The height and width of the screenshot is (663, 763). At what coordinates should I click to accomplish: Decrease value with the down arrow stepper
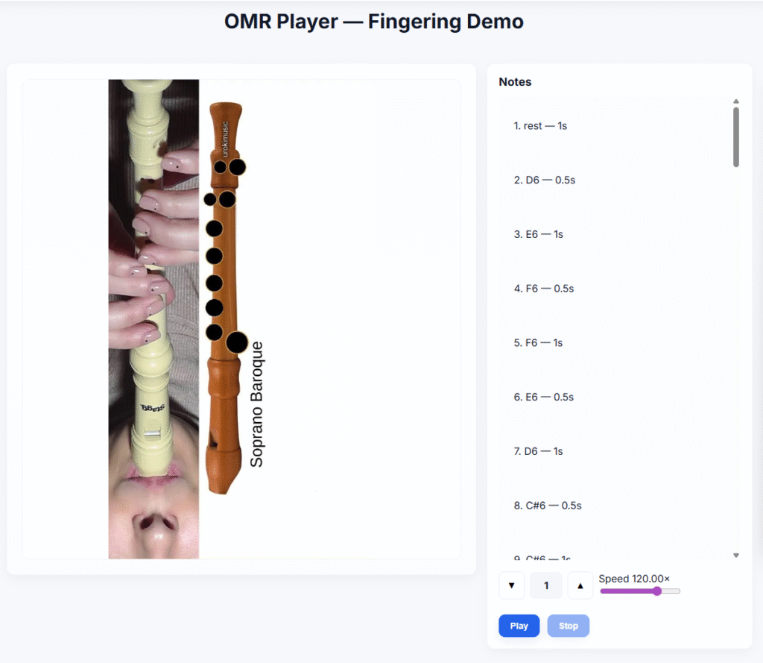511,585
